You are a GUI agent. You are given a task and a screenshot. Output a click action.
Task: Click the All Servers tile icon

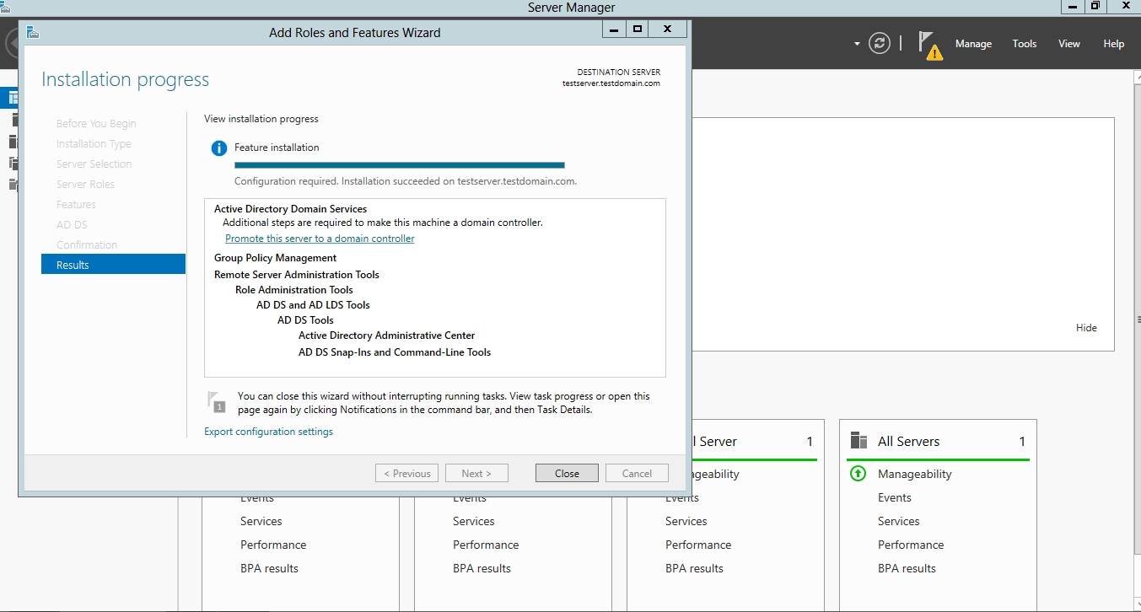pos(859,441)
